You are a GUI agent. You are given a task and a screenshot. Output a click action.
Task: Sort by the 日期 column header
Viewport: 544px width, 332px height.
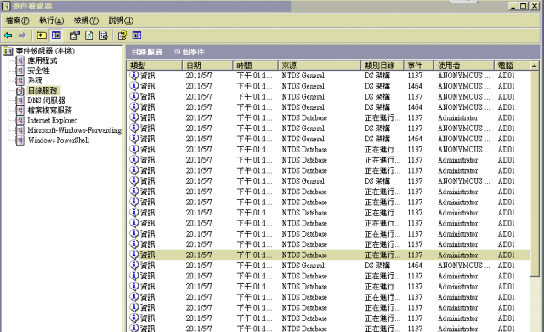[207, 66]
